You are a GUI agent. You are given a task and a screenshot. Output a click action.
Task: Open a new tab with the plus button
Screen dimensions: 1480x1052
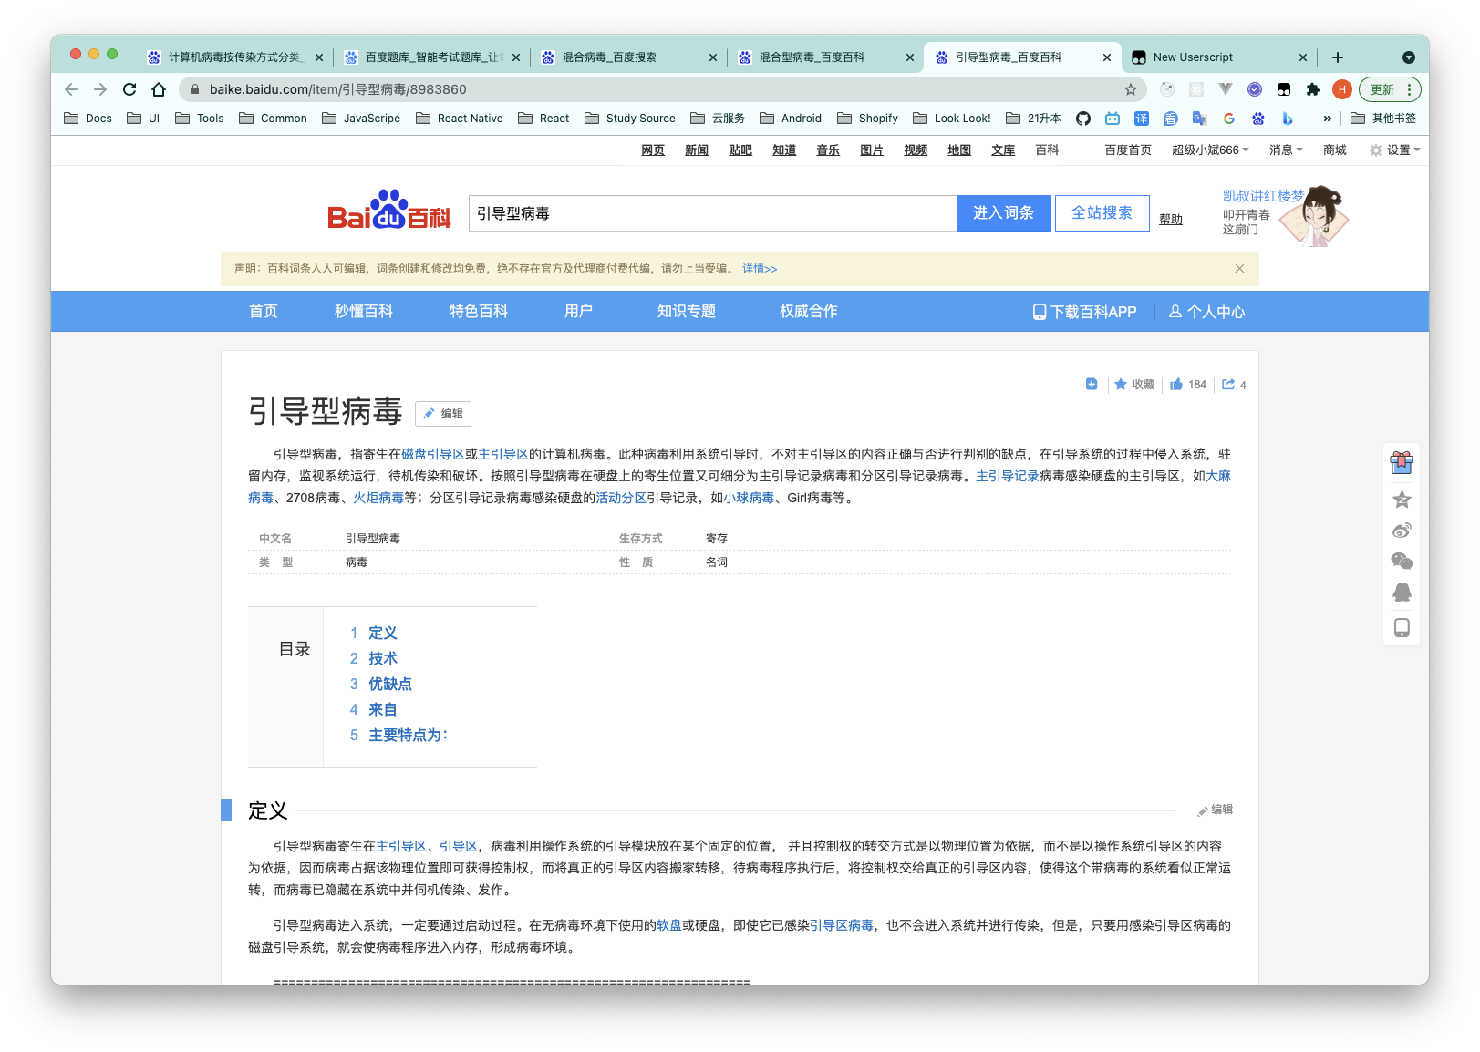click(1338, 57)
